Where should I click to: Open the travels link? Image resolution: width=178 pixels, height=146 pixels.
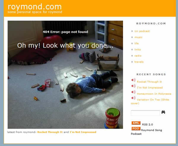tap(139, 62)
